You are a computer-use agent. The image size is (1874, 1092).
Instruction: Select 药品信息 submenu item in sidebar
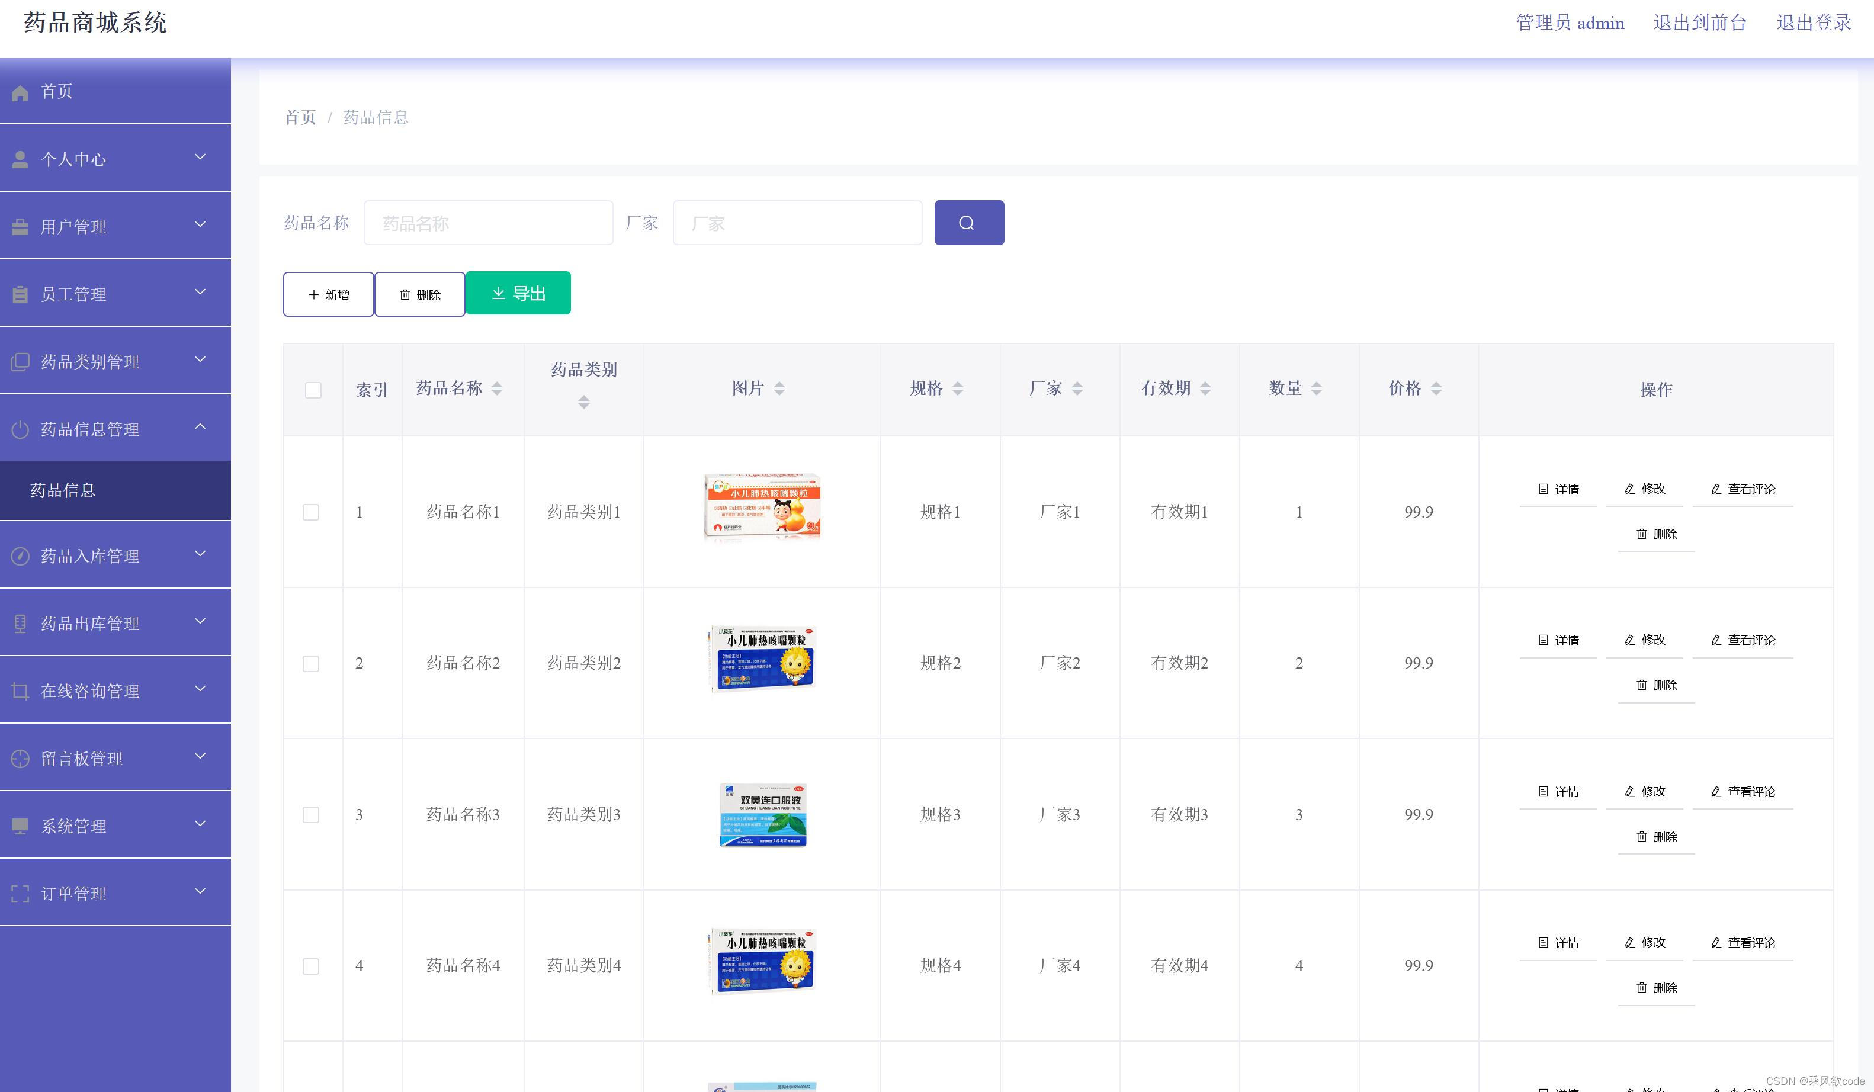point(63,490)
